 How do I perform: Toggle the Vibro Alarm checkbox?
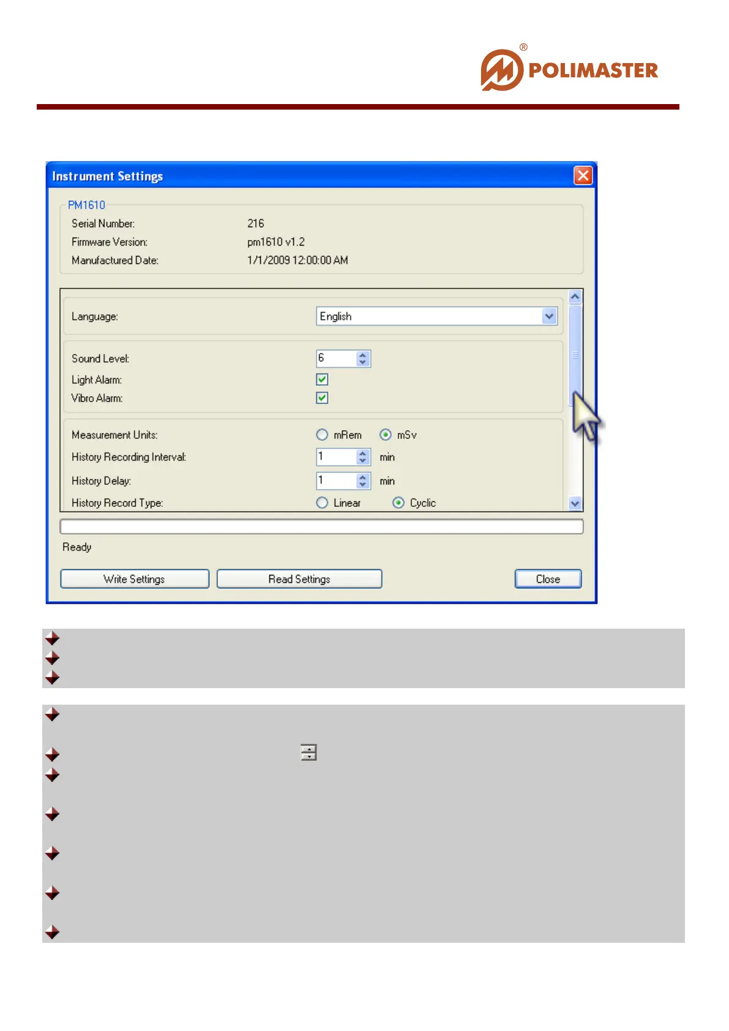pos(322,398)
